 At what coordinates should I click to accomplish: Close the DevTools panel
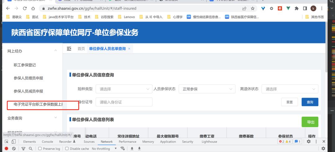coord(324,141)
